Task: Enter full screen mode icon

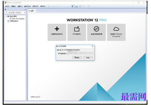Action: [x=80, y=6]
